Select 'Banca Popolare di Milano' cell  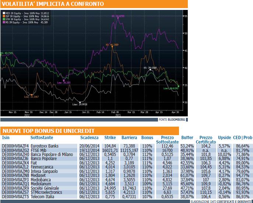[x=52, y=155]
